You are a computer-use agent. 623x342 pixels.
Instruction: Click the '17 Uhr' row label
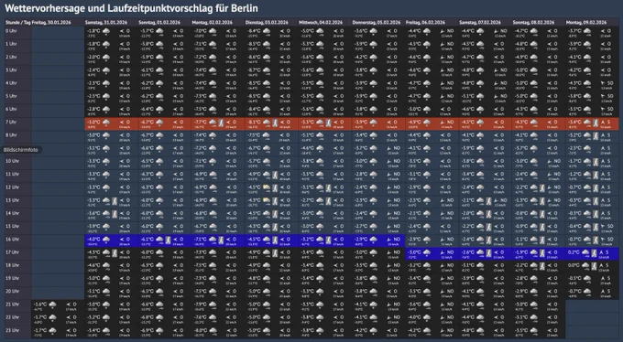pyautogui.click(x=12, y=252)
